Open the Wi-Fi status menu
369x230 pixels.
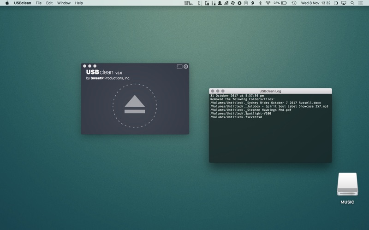268,3
